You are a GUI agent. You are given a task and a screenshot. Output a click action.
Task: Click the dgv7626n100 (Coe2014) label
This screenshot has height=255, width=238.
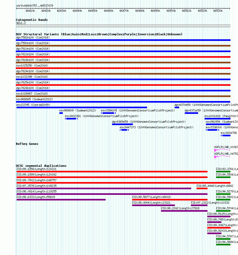(x=33, y=88)
